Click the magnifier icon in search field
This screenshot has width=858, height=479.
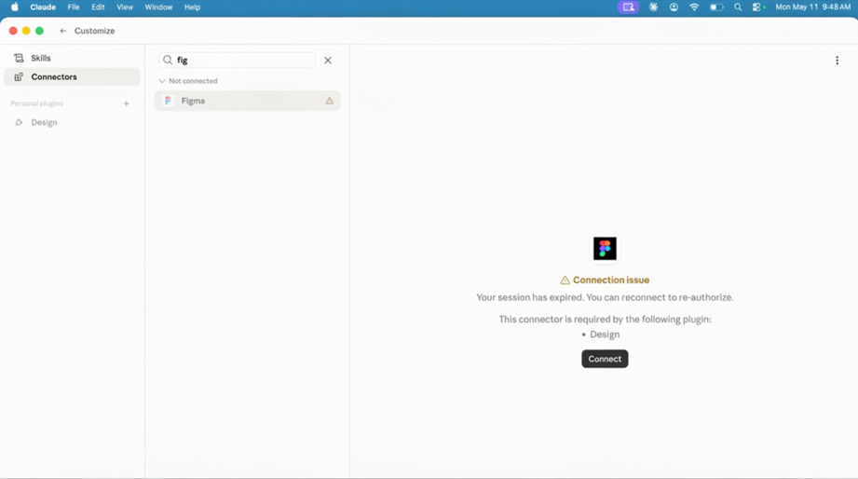[168, 61]
